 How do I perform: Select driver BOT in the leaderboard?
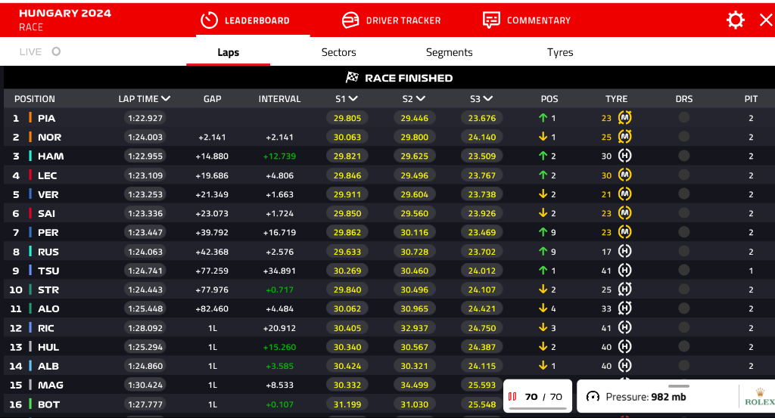[48, 404]
